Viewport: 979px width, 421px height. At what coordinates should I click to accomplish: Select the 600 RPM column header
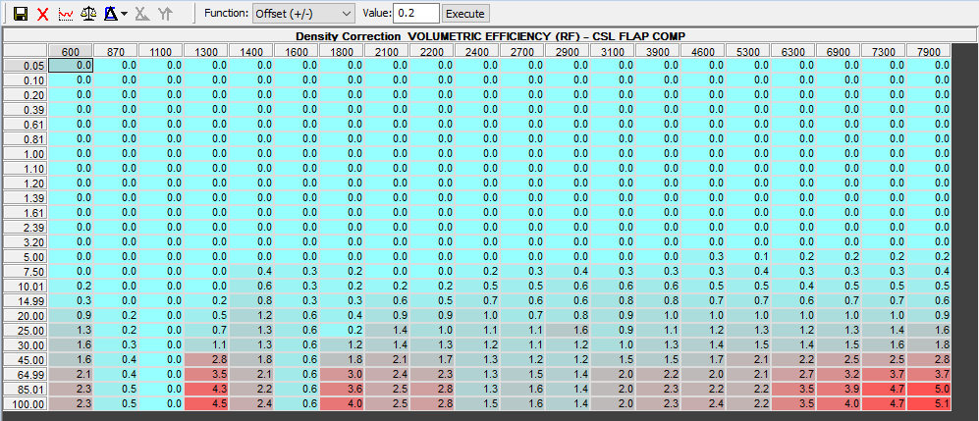click(x=71, y=51)
